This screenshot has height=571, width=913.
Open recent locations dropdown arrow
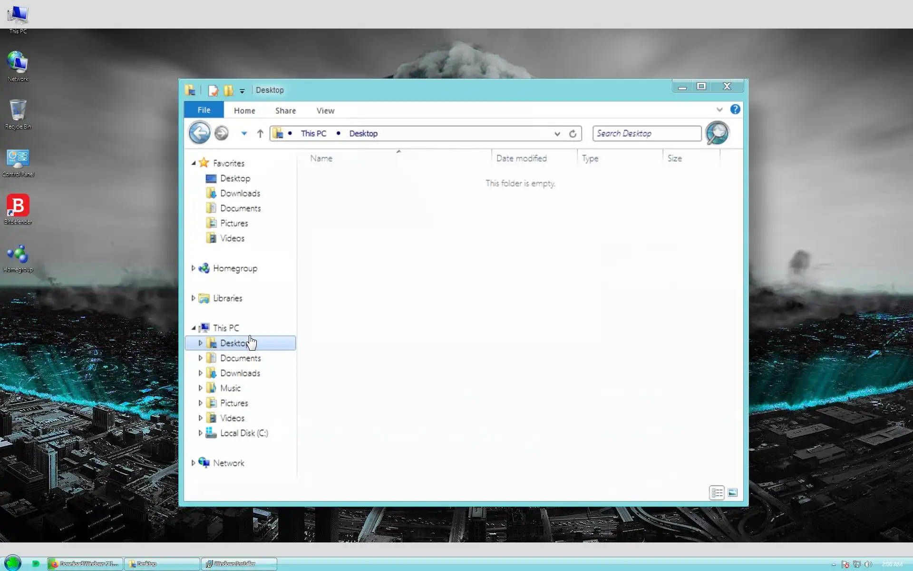(x=244, y=134)
